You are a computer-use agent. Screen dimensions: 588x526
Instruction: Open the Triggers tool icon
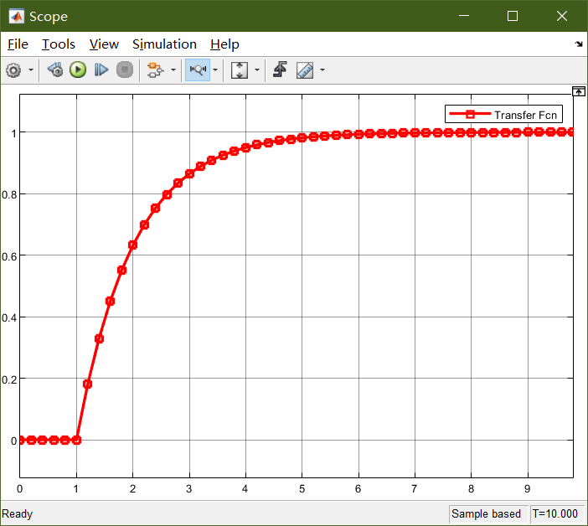281,70
